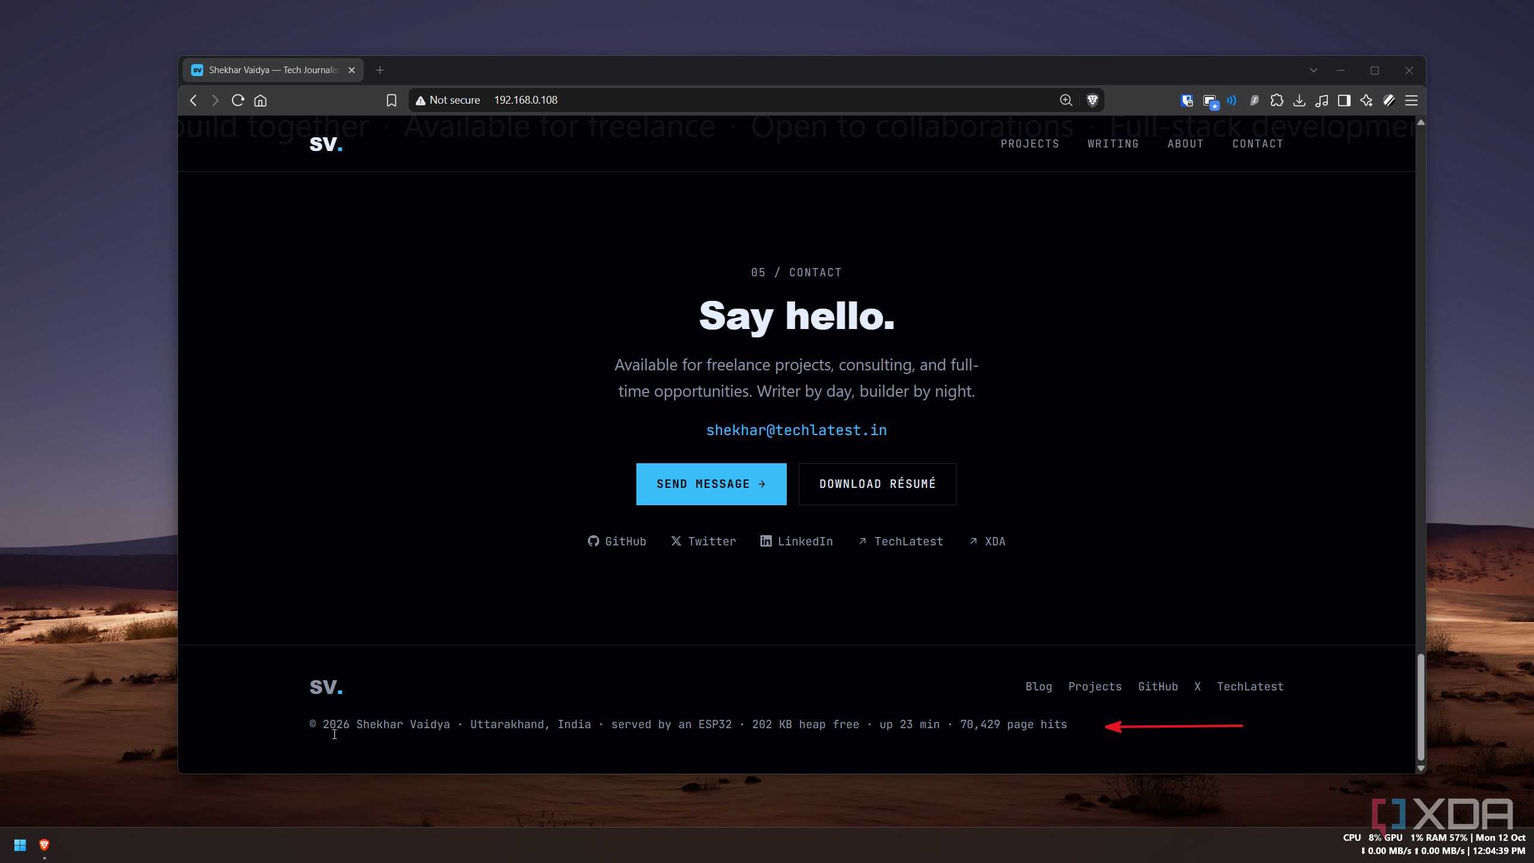This screenshot has width=1534, height=863.
Task: Open the media playlist music-note icon
Action: pyautogui.click(x=1322, y=100)
